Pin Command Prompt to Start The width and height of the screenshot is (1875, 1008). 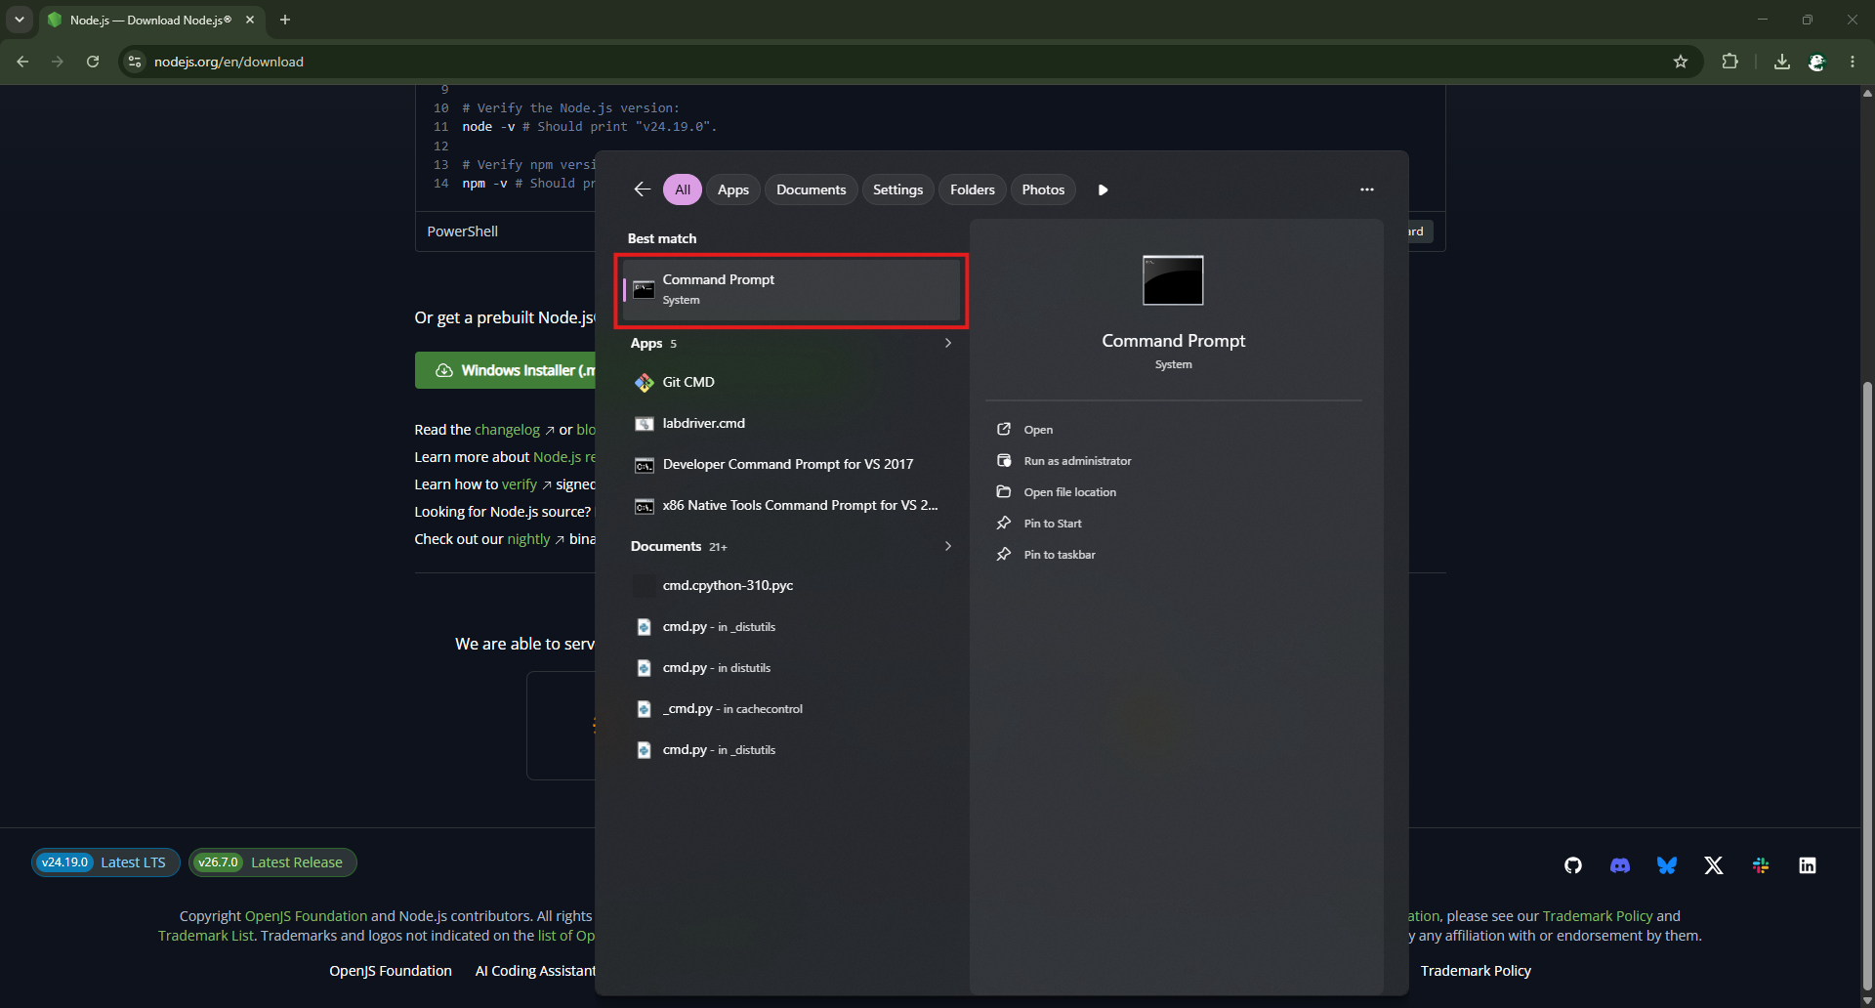coord(1053,524)
